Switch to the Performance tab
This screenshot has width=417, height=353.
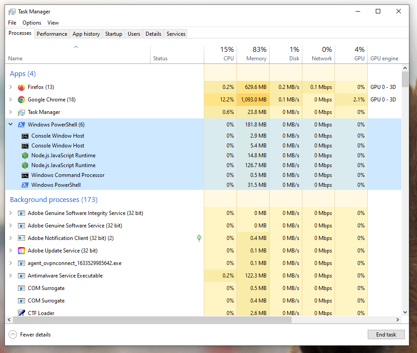(52, 34)
